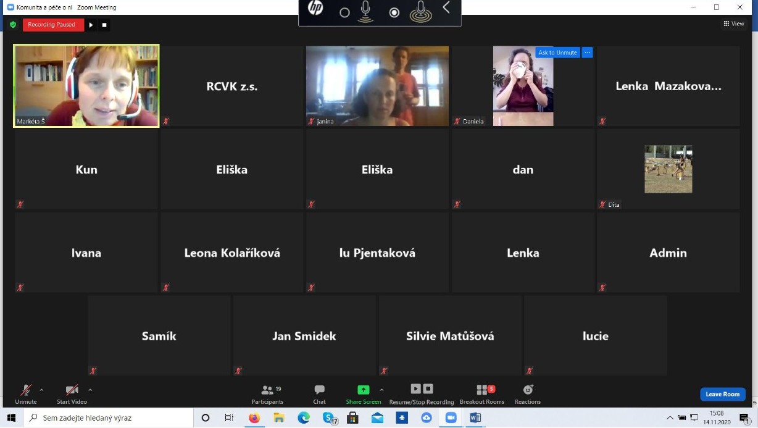Leave the breakout room
758x428 pixels.
pyautogui.click(x=722, y=394)
